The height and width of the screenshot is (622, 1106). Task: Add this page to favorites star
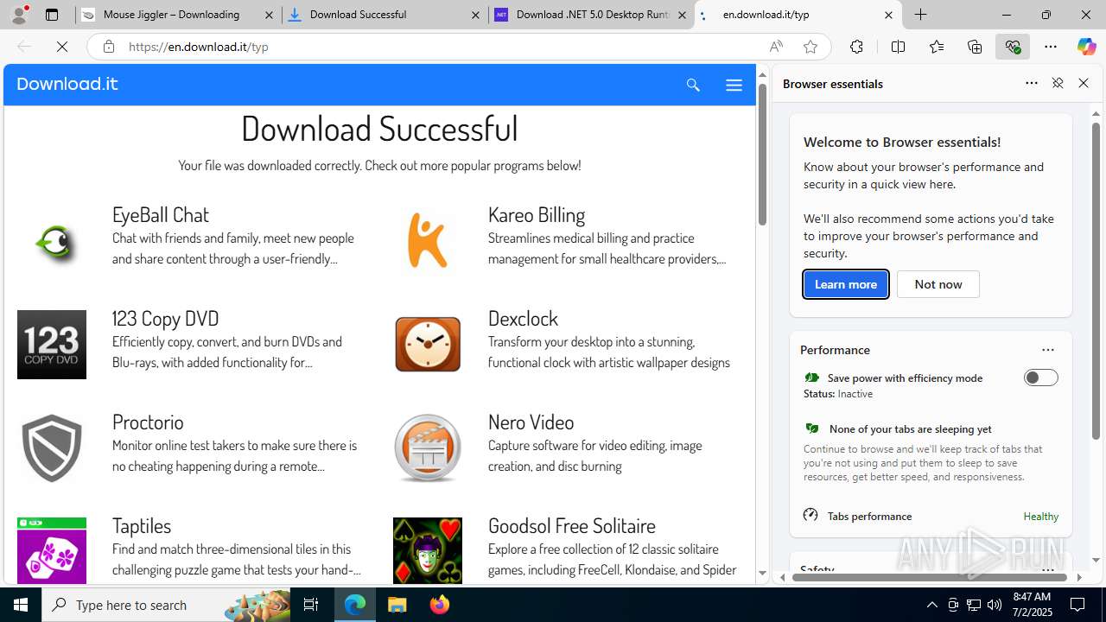pos(810,47)
